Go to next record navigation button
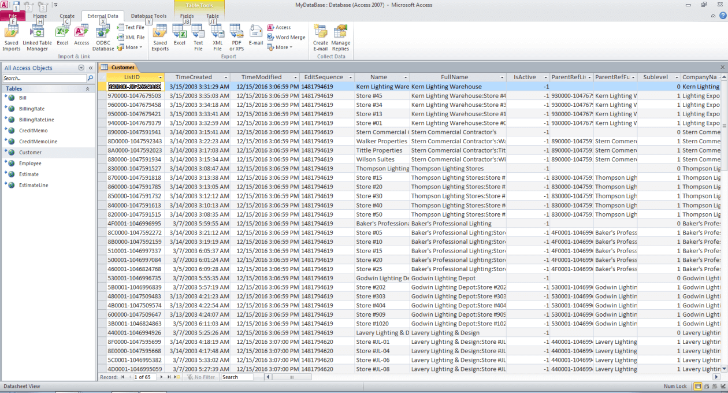 click(x=161, y=377)
